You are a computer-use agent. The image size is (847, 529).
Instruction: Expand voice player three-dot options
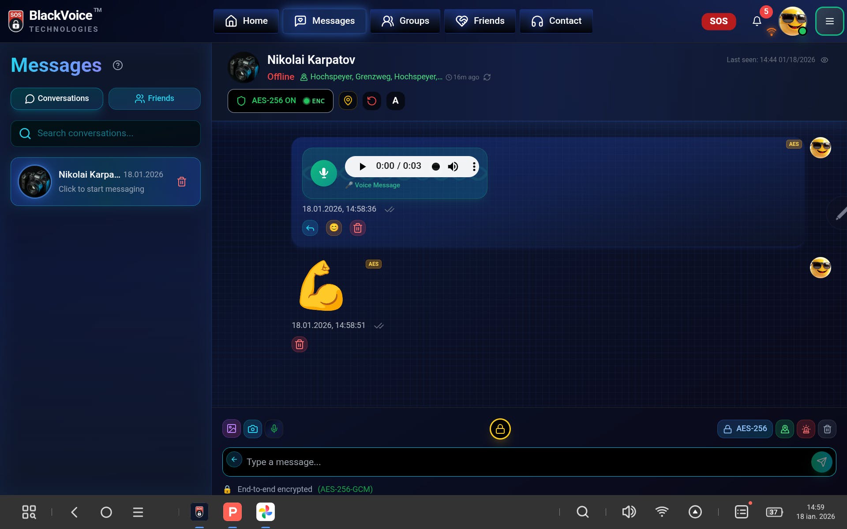[x=474, y=167]
